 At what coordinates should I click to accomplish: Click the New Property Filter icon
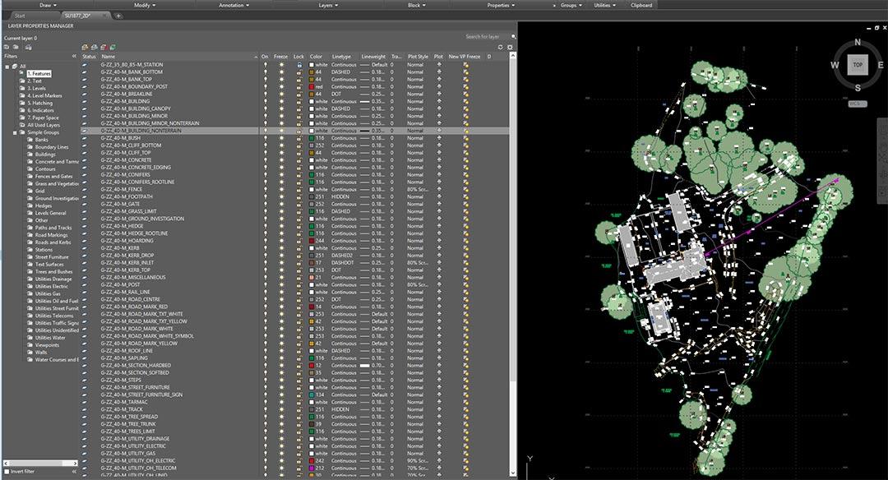pyautogui.click(x=7, y=47)
